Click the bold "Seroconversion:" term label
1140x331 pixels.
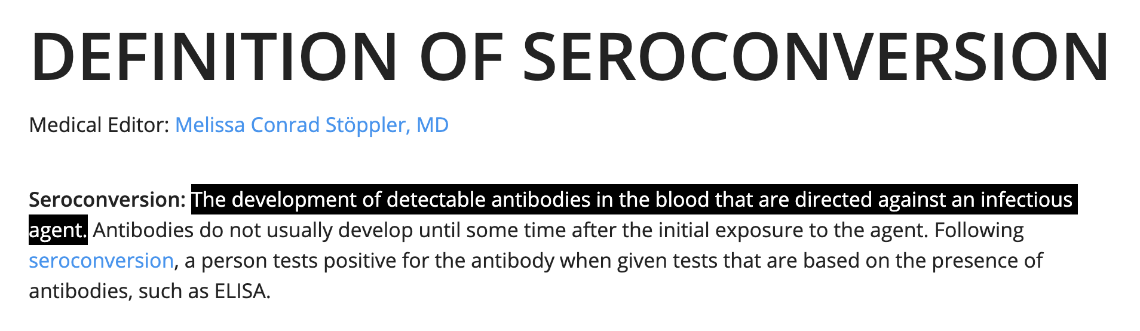(x=108, y=200)
